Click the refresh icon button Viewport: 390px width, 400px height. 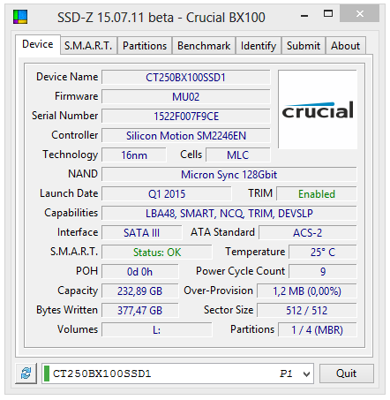pyautogui.click(x=26, y=374)
